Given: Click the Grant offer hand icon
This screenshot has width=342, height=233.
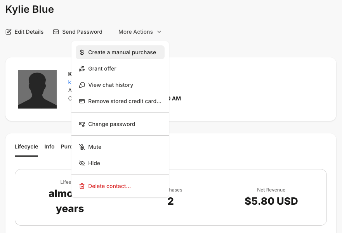Looking at the screenshot, I should pyautogui.click(x=82, y=69).
